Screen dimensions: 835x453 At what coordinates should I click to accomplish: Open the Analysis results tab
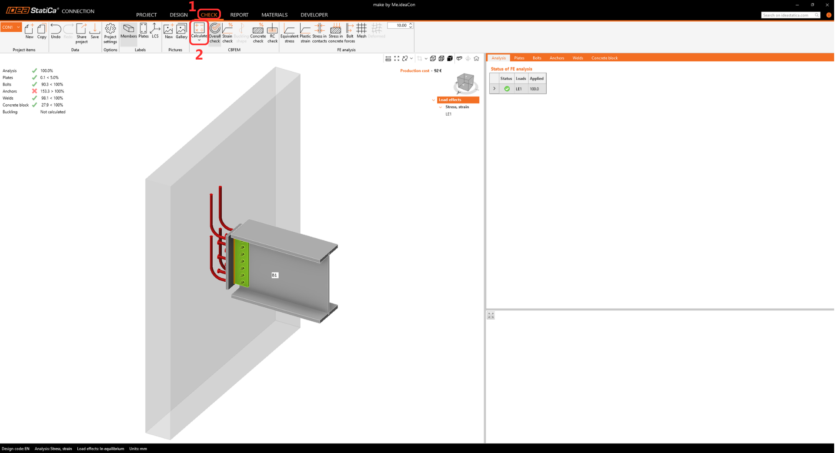(x=498, y=58)
